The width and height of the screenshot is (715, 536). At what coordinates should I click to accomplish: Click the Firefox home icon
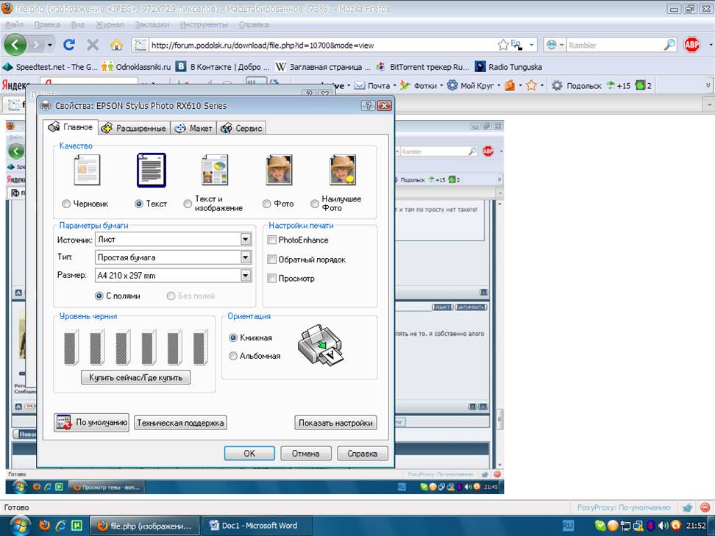115,45
